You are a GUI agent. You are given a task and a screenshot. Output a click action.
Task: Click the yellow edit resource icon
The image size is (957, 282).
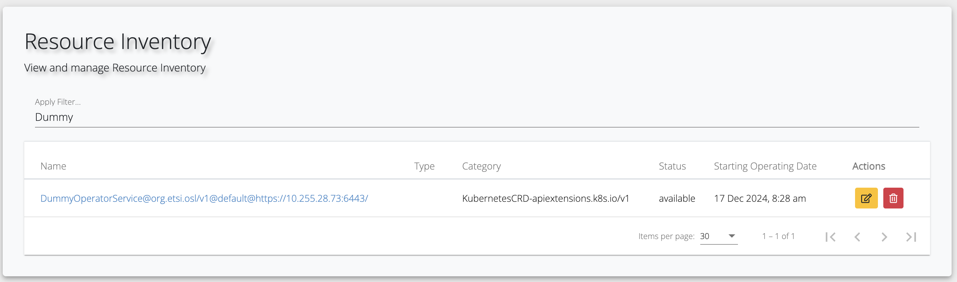pyautogui.click(x=866, y=198)
